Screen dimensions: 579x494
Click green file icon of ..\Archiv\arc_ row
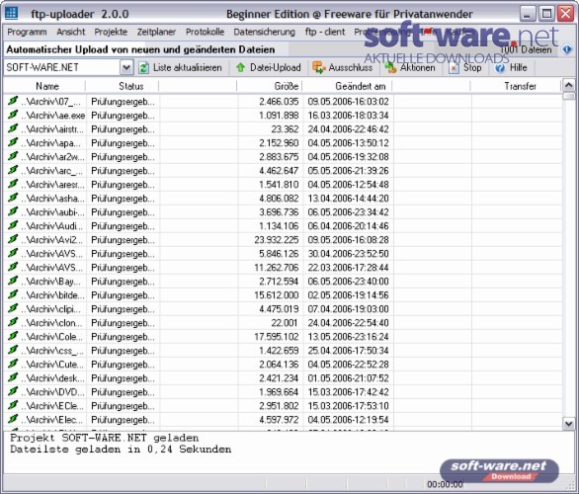point(13,170)
